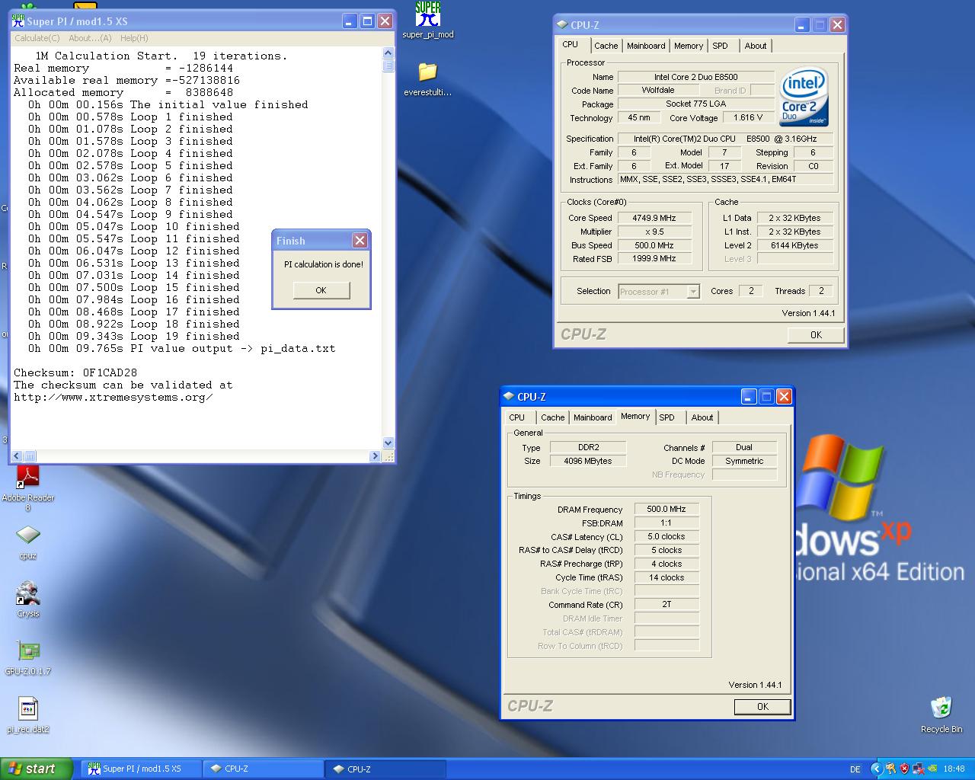The image size is (975, 780).
Task: Click the DRAM Frequency value 500.0 MHz
Action: click(667, 510)
